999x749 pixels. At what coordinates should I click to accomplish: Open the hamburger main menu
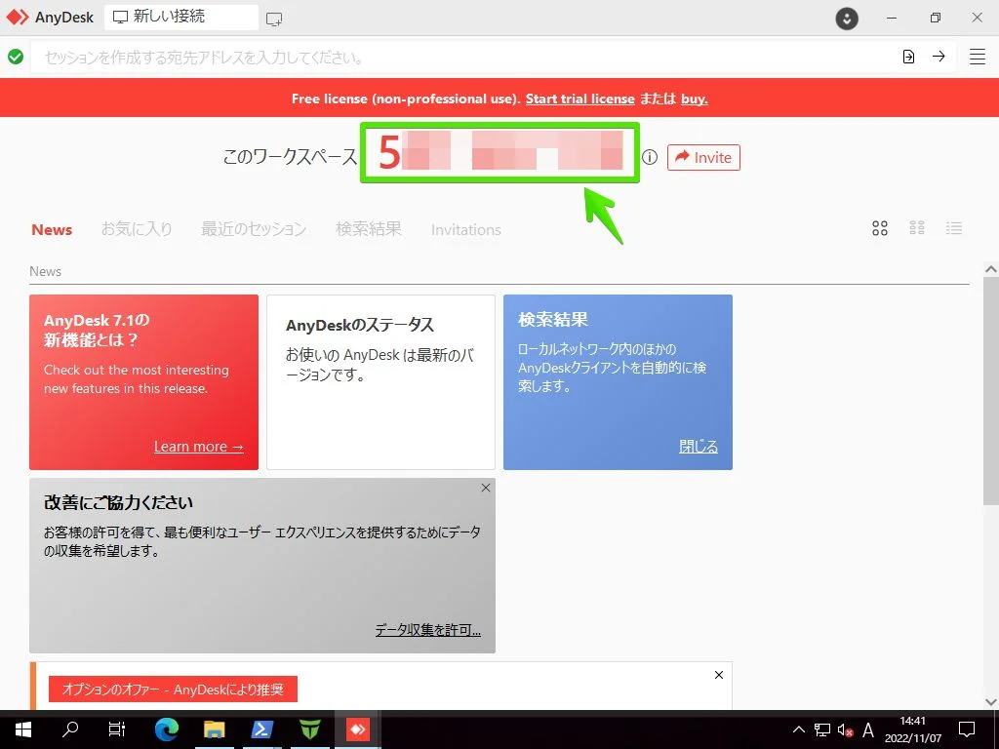pyautogui.click(x=978, y=57)
